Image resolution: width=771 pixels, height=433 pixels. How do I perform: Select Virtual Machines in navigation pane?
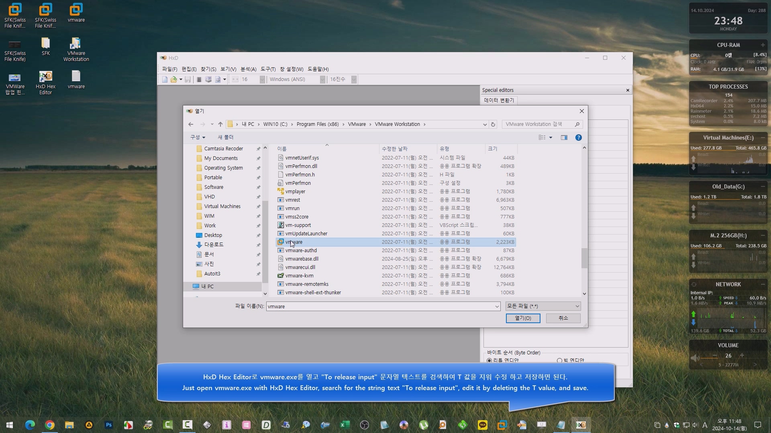click(222, 206)
